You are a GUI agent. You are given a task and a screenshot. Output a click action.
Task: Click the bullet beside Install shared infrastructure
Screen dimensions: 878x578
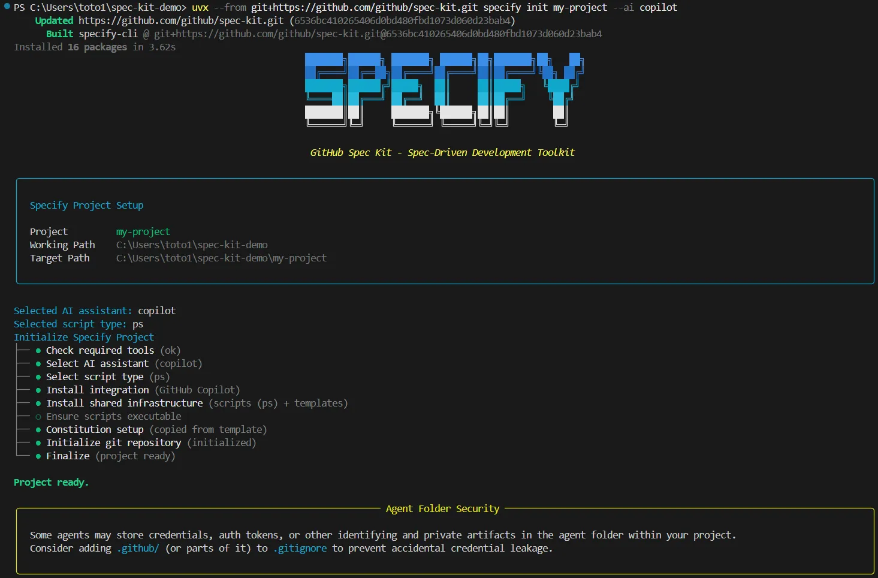point(38,404)
